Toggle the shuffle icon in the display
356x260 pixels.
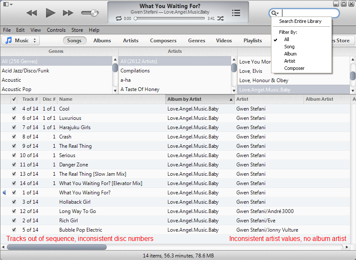click(220, 19)
